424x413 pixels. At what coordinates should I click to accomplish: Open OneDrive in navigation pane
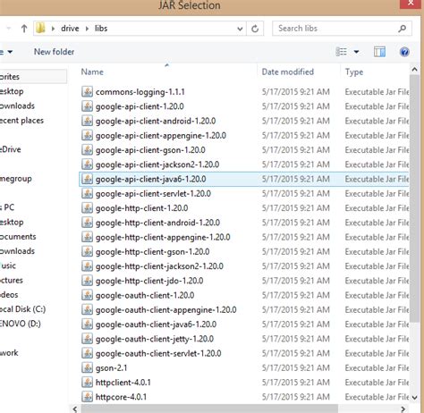[x=11, y=149]
